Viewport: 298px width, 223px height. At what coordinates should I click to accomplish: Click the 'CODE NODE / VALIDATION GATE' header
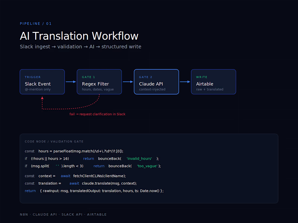coord(54,141)
